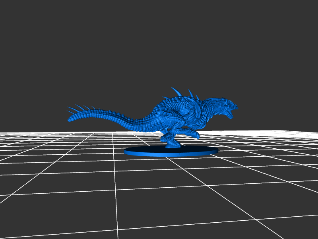The width and height of the screenshot is (318, 239).
Task: Click the spikes near the tail end
Action: 79,108
